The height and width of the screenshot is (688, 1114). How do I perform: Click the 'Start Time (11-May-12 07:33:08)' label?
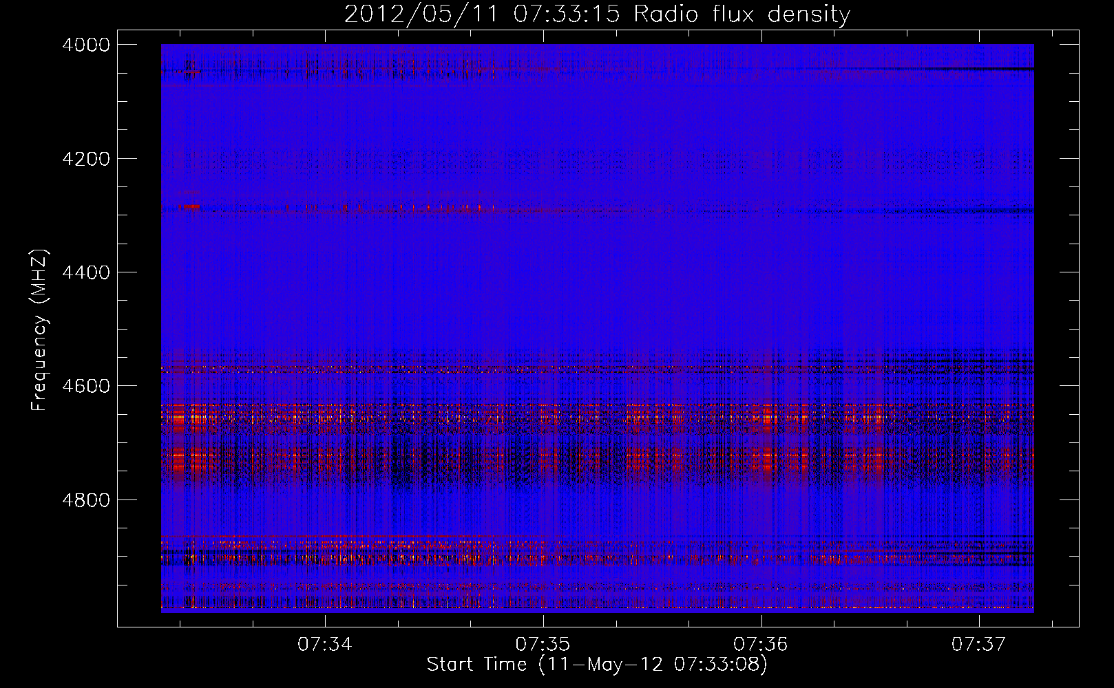click(597, 665)
